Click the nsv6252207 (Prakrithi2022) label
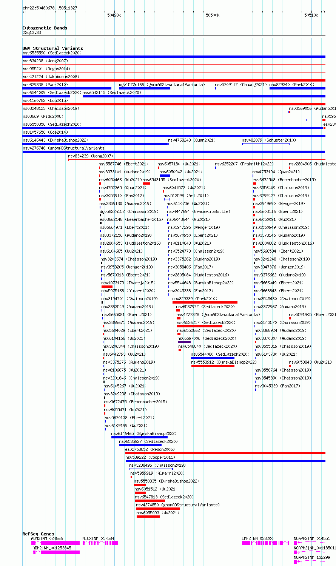 click(x=244, y=164)
